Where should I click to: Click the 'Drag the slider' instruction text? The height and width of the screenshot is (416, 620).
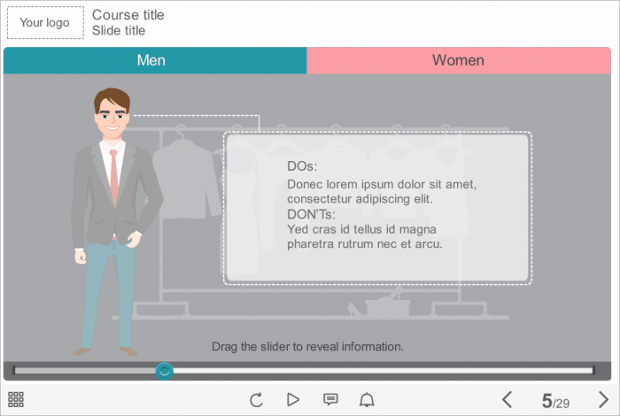pyautogui.click(x=307, y=346)
